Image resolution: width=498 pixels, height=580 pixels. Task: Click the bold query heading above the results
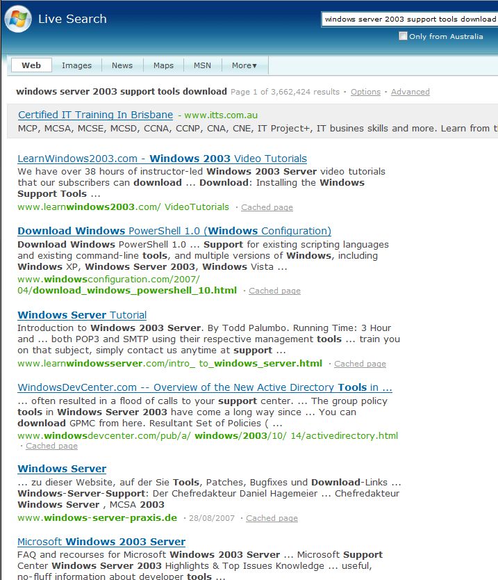coord(122,91)
